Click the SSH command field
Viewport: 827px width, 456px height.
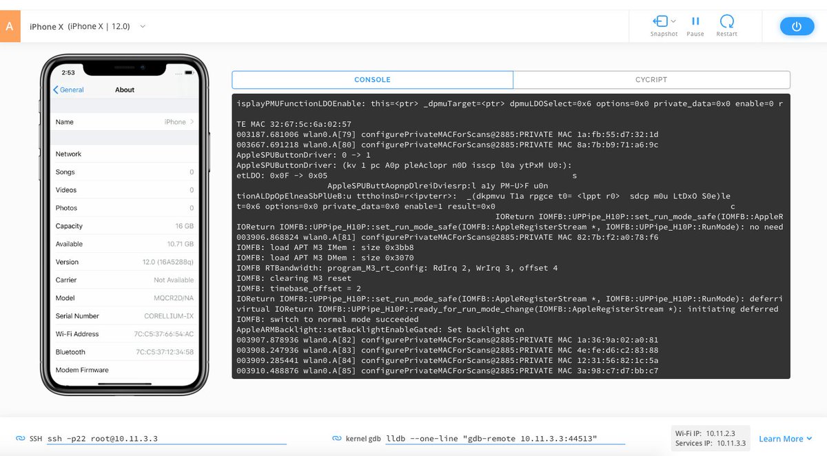coord(166,439)
